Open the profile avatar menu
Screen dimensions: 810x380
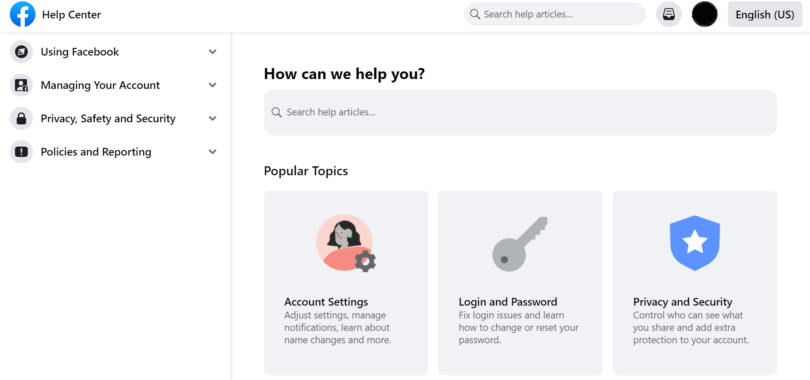pyautogui.click(x=705, y=14)
